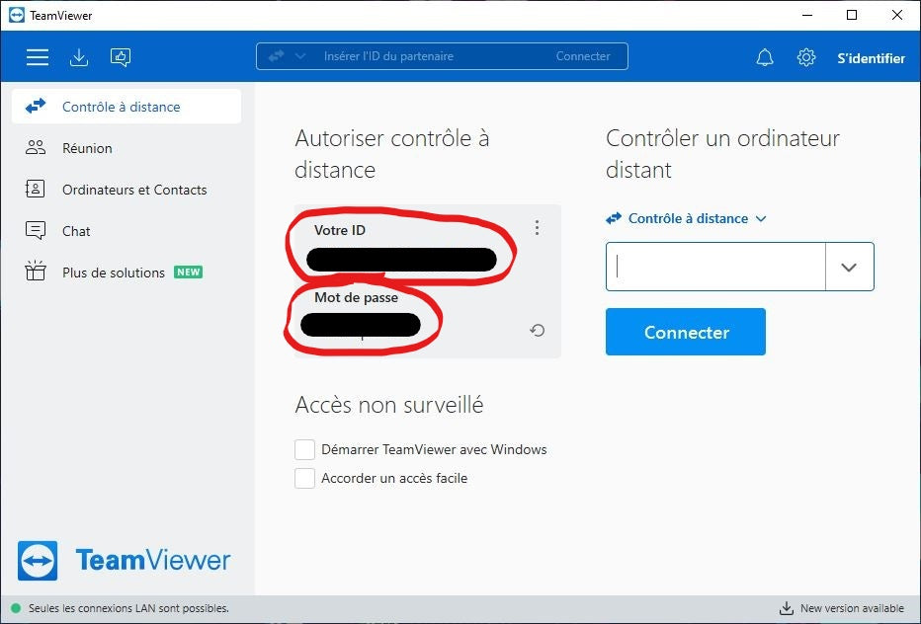The image size is (921, 624).
Task: Click the download icon in the top toolbar
Action: [x=79, y=57]
